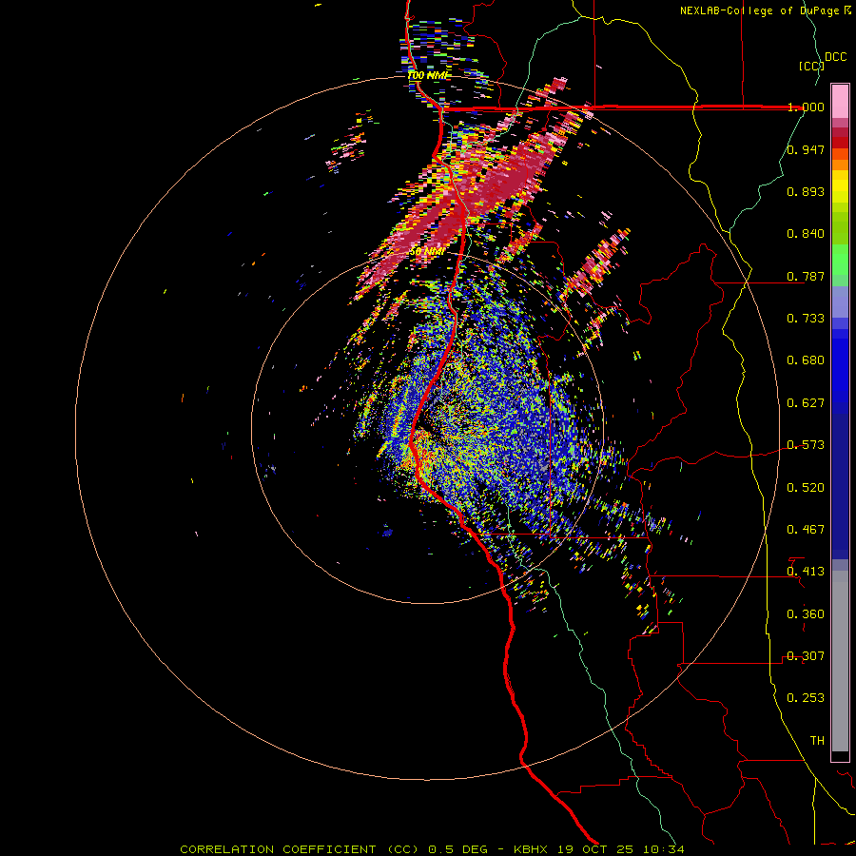Click the 0.627 color scale value
Image resolution: width=856 pixels, height=856 pixels.
pyautogui.click(x=806, y=403)
